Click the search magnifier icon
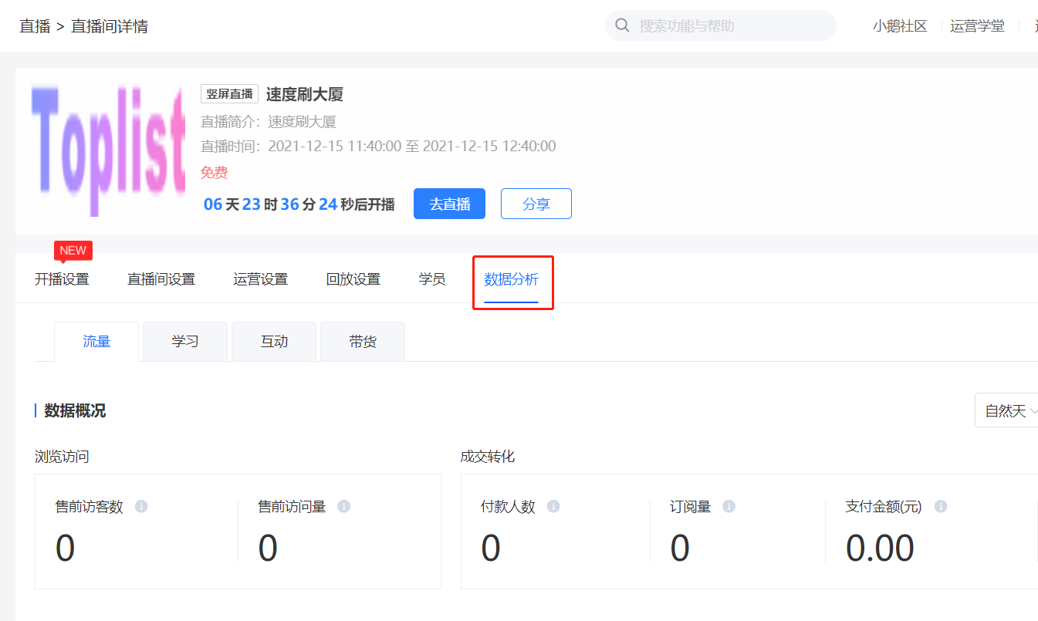Screen dimensions: 1038x621 [x=622, y=25]
